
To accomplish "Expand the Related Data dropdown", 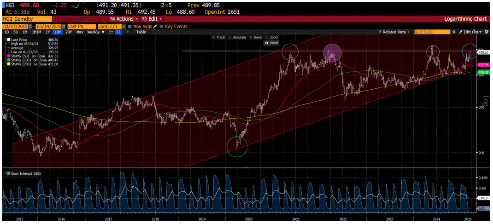I will coord(394,32).
